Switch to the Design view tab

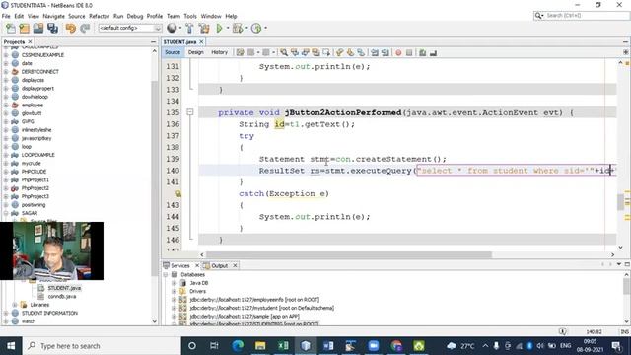click(x=195, y=52)
